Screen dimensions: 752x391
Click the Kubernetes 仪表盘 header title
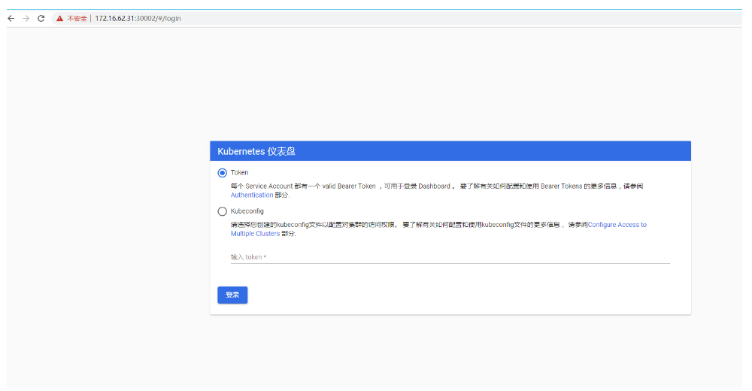coord(256,152)
